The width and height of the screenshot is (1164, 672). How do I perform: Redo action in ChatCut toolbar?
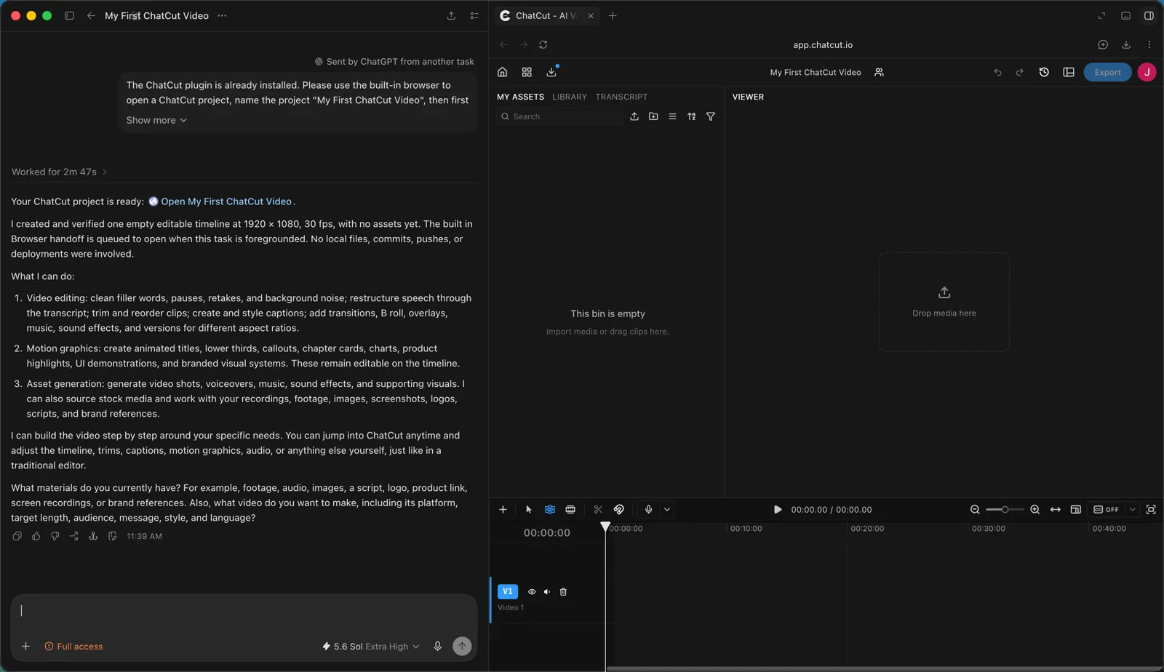1019,72
